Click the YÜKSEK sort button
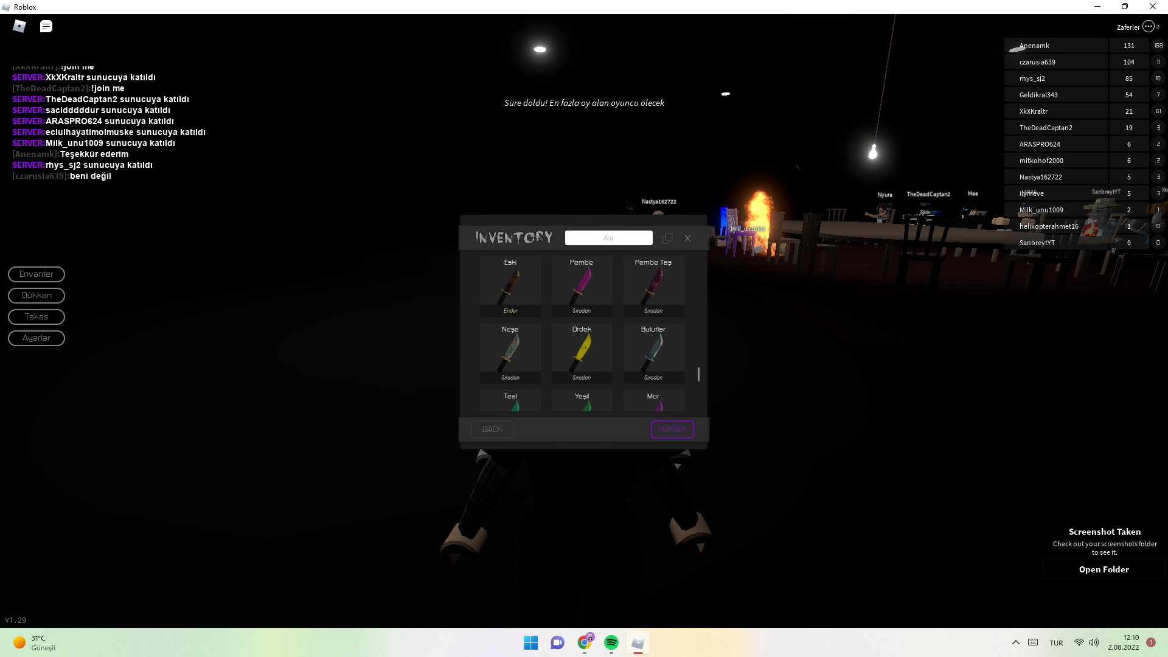 (672, 429)
